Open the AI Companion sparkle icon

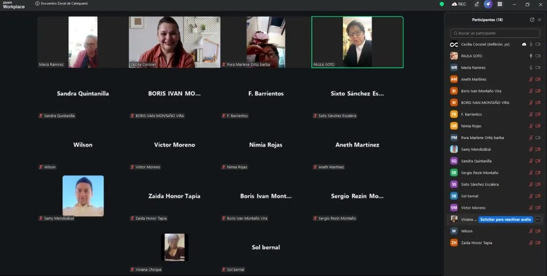point(488,4)
